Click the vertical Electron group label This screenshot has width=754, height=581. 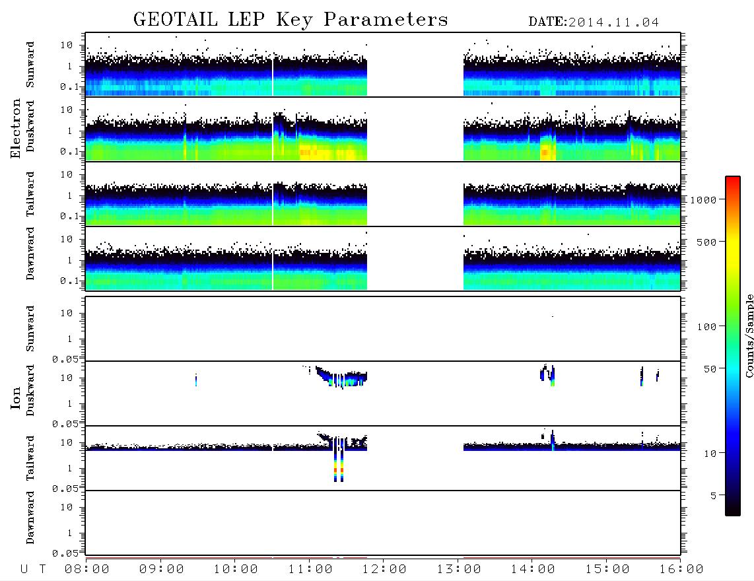click(16, 128)
